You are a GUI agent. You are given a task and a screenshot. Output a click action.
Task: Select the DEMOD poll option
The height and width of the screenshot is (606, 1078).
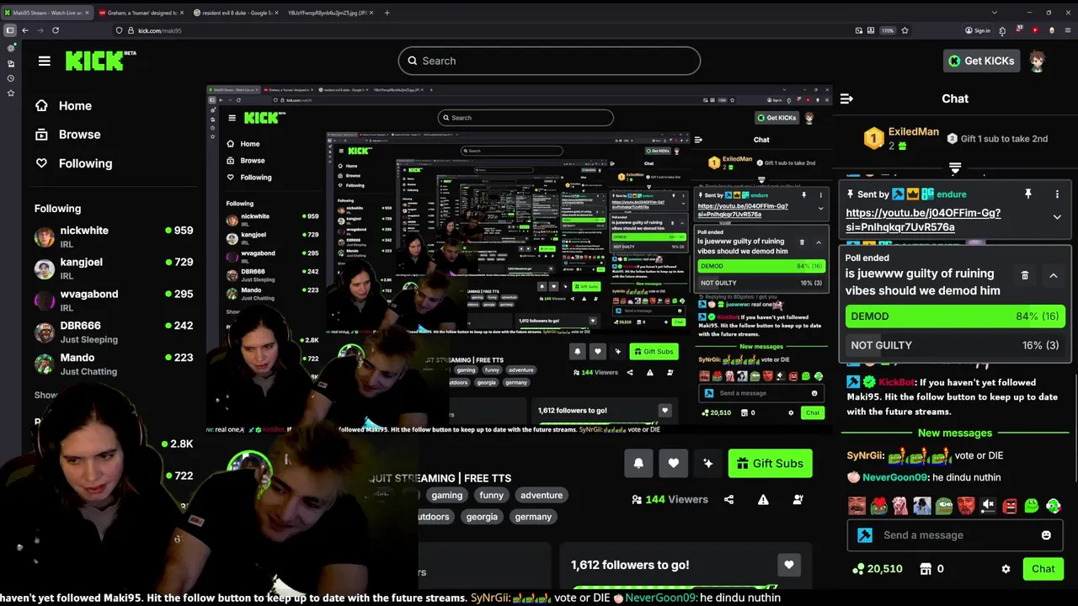(955, 316)
